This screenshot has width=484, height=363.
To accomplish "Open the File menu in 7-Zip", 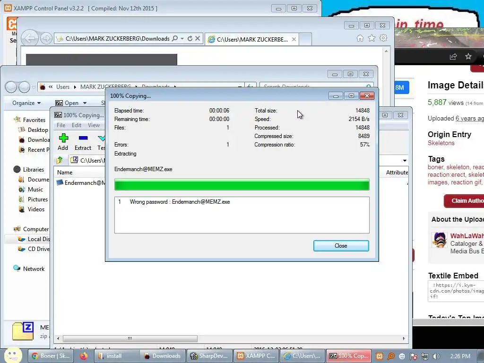I will coord(61,125).
